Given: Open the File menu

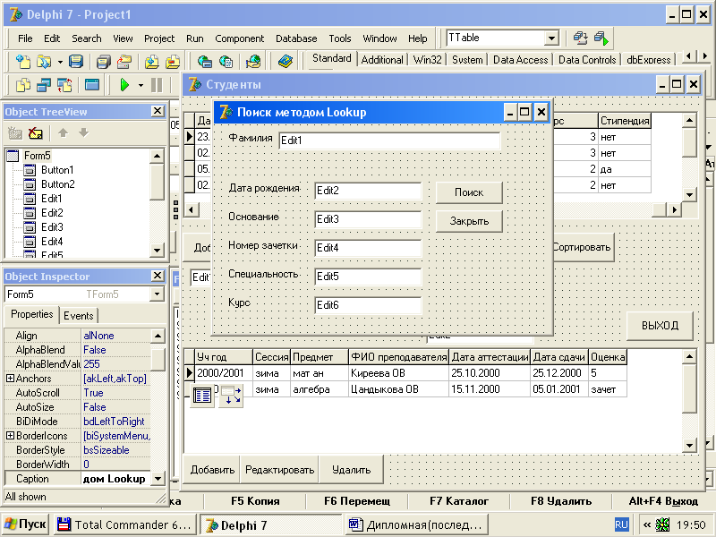Looking at the screenshot, I should tap(25, 38).
